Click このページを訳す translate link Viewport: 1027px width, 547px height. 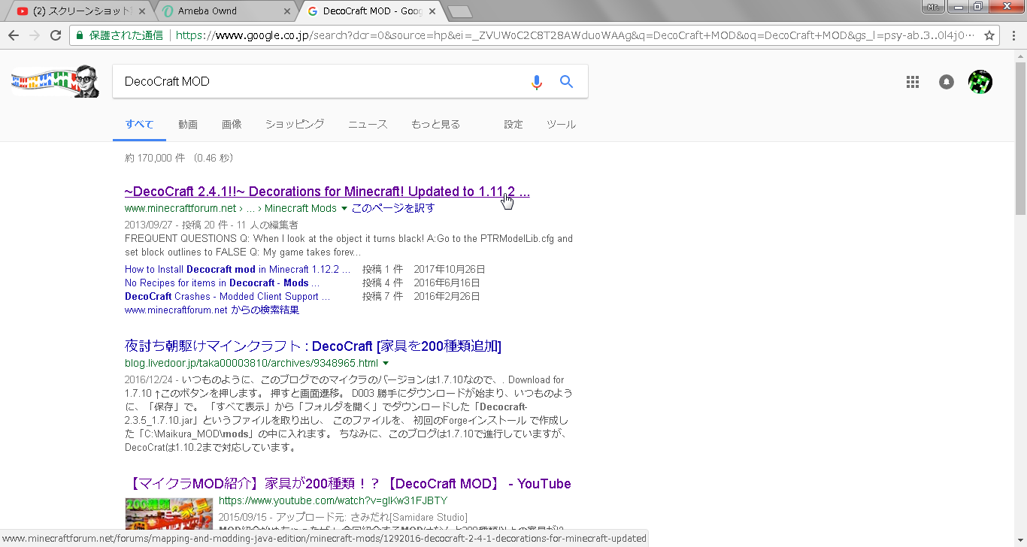[392, 208]
